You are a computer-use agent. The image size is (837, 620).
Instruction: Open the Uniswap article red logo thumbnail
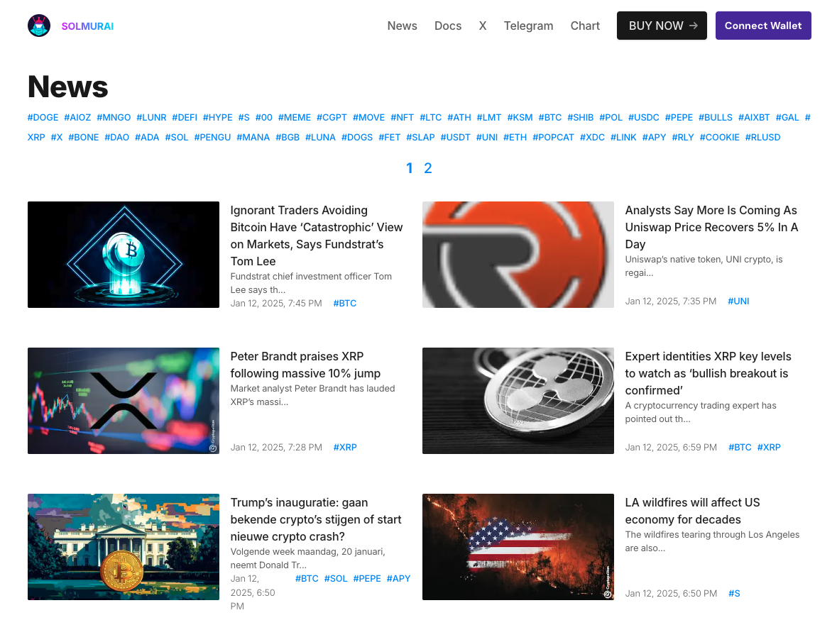518,255
